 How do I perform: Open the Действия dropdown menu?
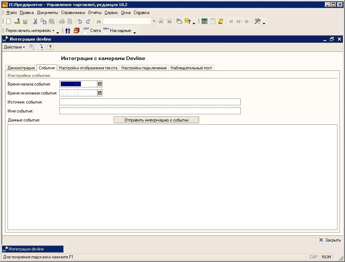pyautogui.click(x=14, y=47)
